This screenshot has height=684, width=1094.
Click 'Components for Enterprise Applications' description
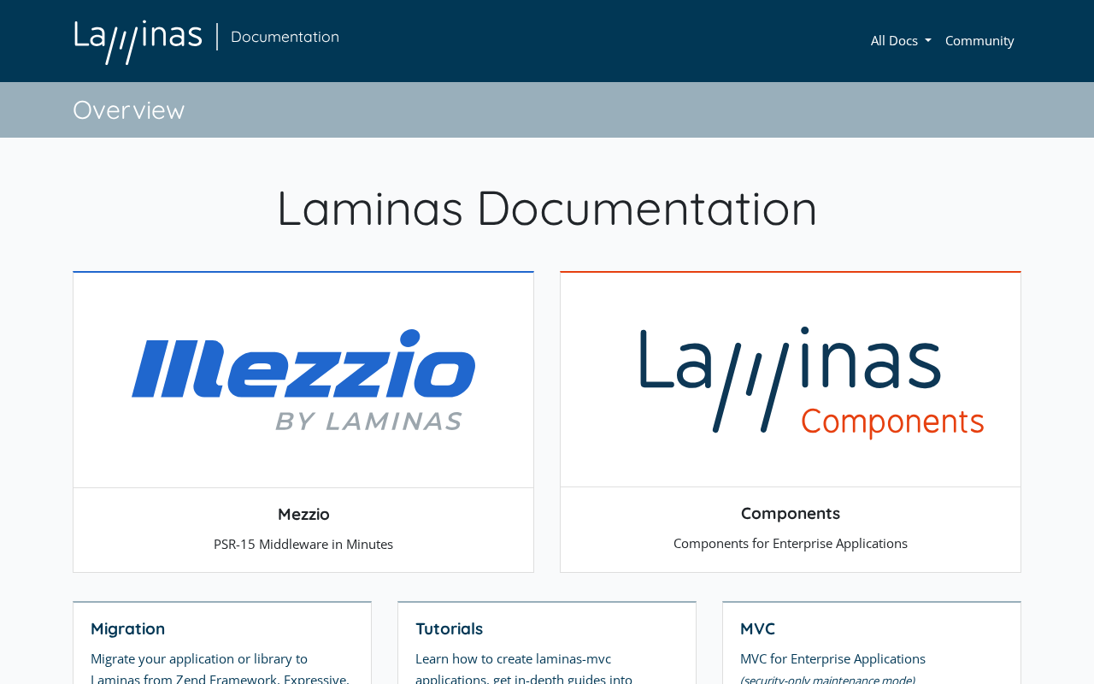coord(791,543)
